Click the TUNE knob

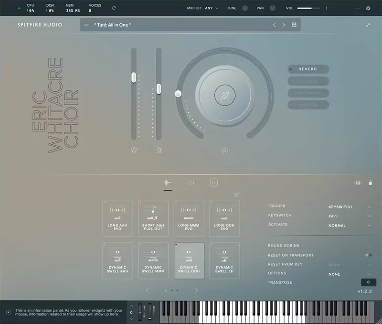[245, 8]
